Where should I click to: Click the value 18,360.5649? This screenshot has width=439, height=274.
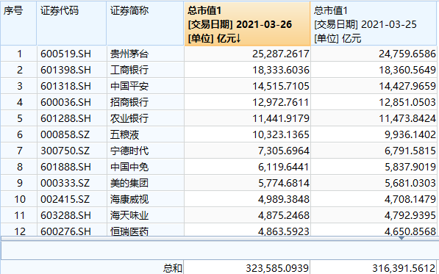407,70
